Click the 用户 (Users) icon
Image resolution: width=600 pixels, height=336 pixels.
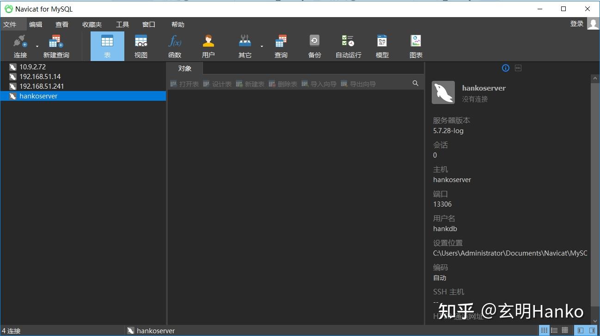(208, 45)
